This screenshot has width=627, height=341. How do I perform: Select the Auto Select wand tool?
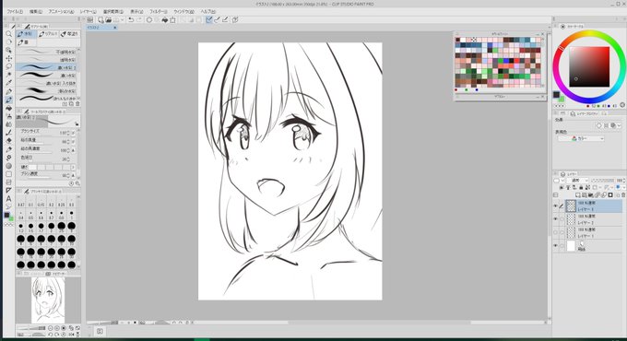pos(8,75)
